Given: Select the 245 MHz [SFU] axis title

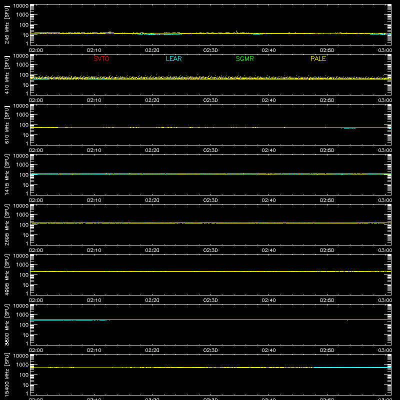Looking at the screenshot, I should tap(6, 24).
